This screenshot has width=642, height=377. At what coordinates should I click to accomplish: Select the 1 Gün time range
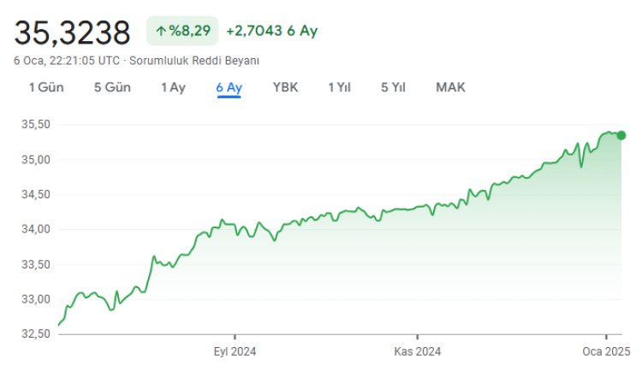(x=46, y=87)
